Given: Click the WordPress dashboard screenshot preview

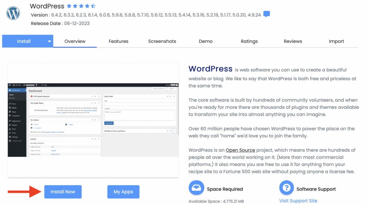Looking at the screenshot, I should 93,120.
